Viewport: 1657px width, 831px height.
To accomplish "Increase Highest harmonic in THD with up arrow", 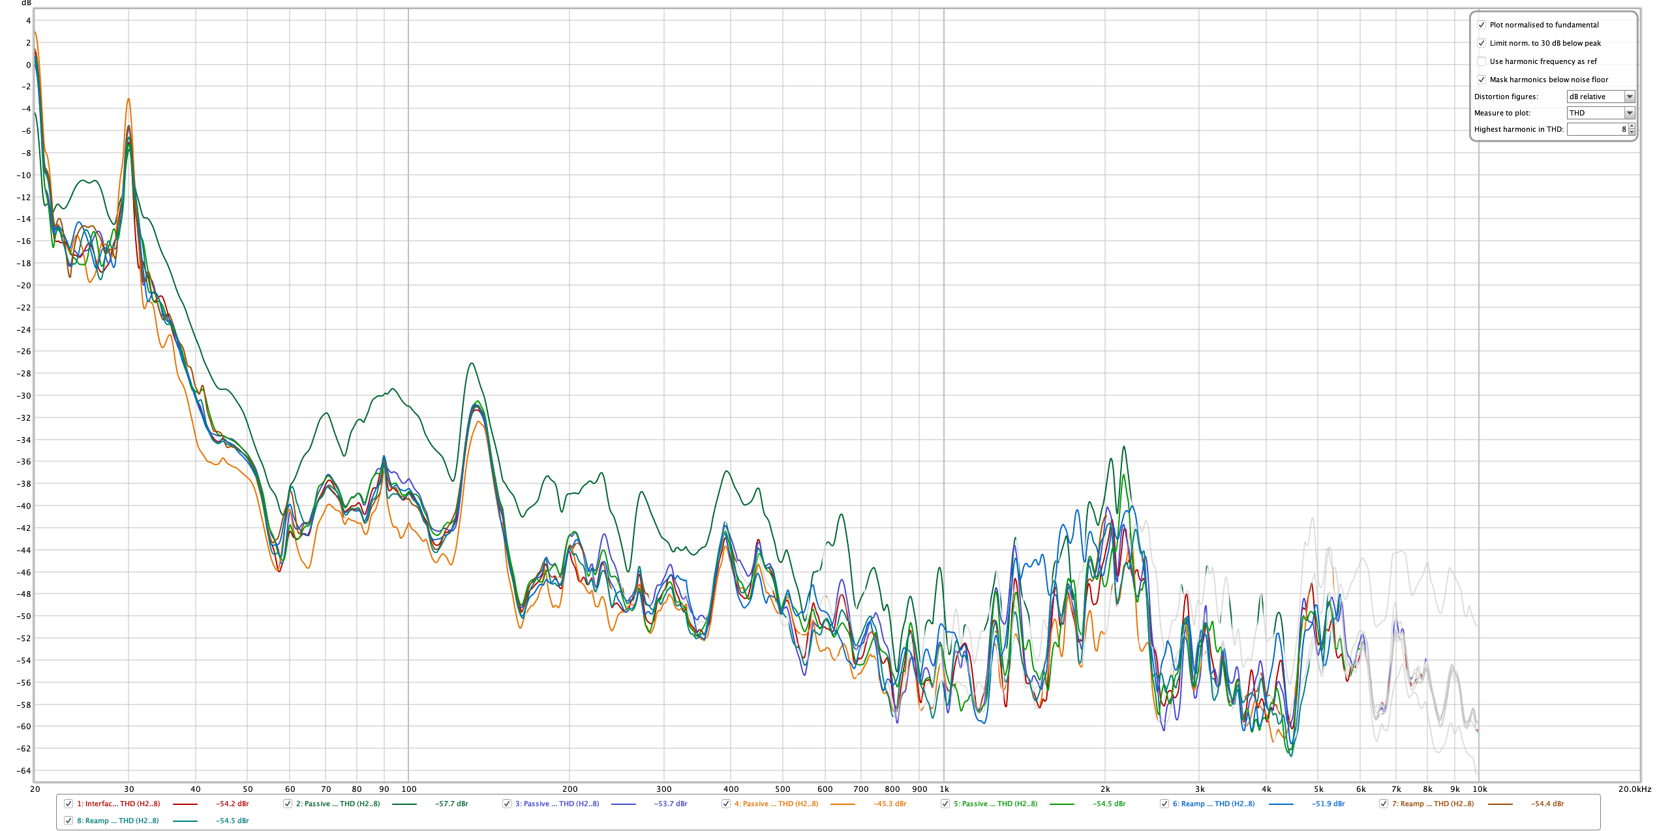I will [x=1632, y=127].
